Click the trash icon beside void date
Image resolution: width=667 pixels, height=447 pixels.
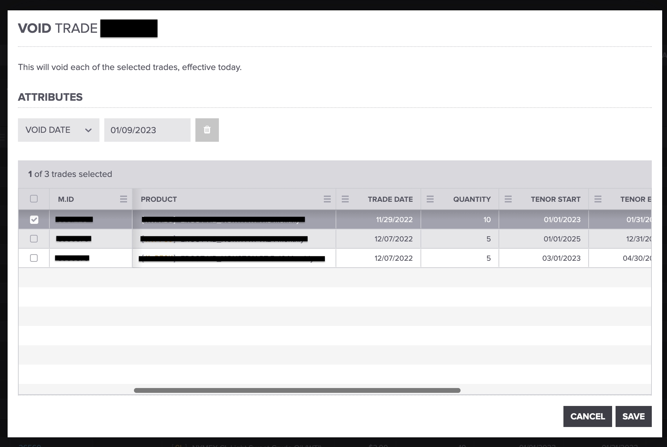207,130
